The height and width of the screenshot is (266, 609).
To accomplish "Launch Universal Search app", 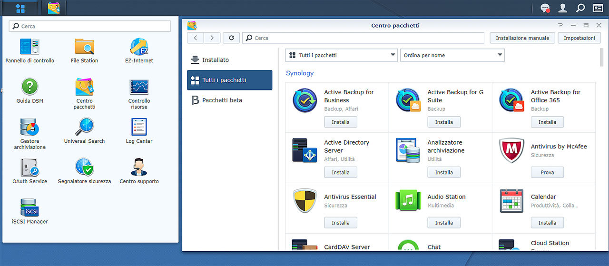I will pyautogui.click(x=84, y=128).
